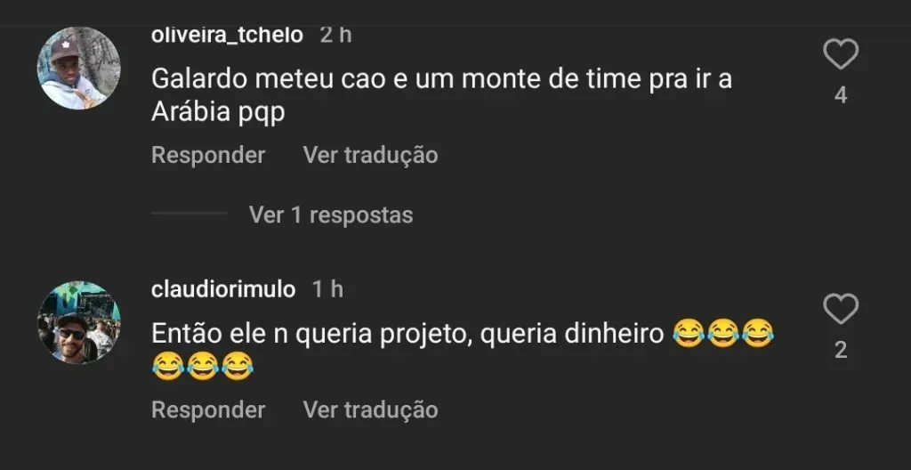This screenshot has height=470, width=911.
Task: Like the comment by oliveira_tchelo
Action: point(840,55)
